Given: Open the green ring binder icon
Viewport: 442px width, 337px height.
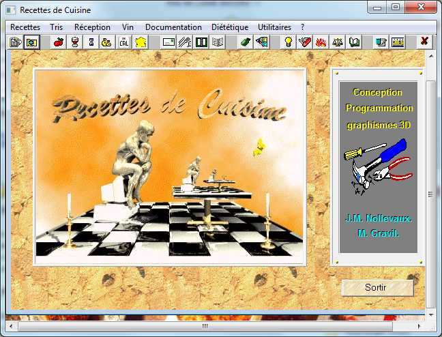Looking at the screenshot, I should (201, 42).
